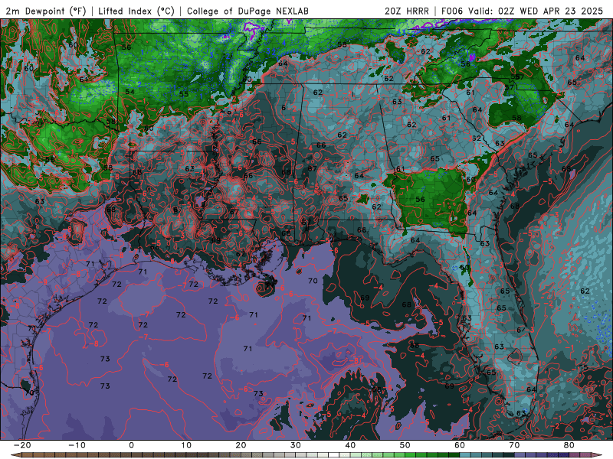Click the "80" color scale label
This screenshot has height=459, width=613.
click(x=569, y=445)
